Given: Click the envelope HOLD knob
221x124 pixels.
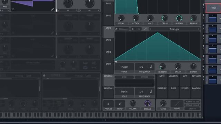Looking at the screenshot, I should point(150,18).
